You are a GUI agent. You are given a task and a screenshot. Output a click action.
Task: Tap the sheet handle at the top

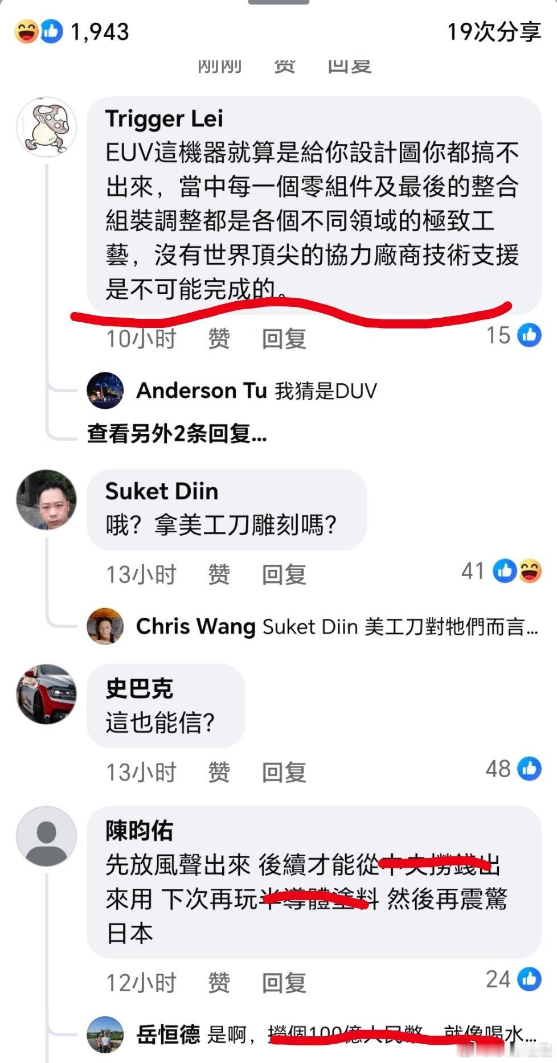coord(278,2)
